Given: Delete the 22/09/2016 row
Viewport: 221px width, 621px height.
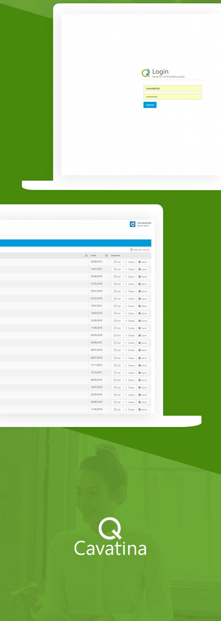Looking at the screenshot, I should coord(130,321).
